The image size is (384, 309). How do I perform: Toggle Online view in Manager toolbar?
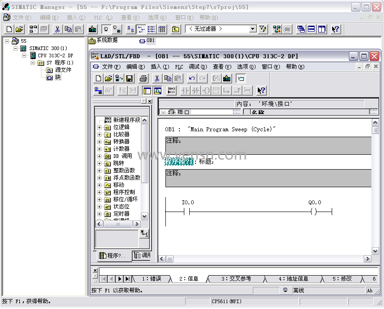pos(117,29)
